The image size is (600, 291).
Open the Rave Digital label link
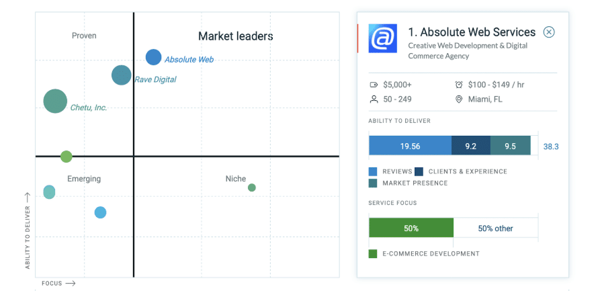click(x=155, y=80)
